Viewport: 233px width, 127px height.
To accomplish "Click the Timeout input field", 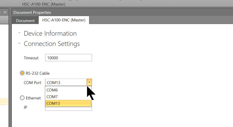I will click(x=69, y=57).
